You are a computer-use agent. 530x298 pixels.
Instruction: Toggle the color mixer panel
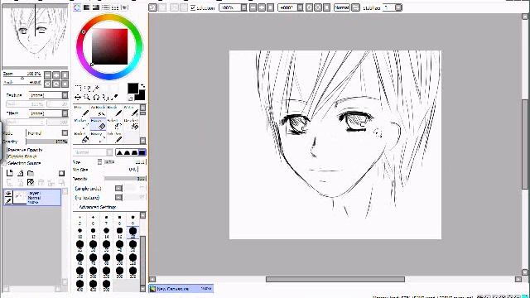105,7
